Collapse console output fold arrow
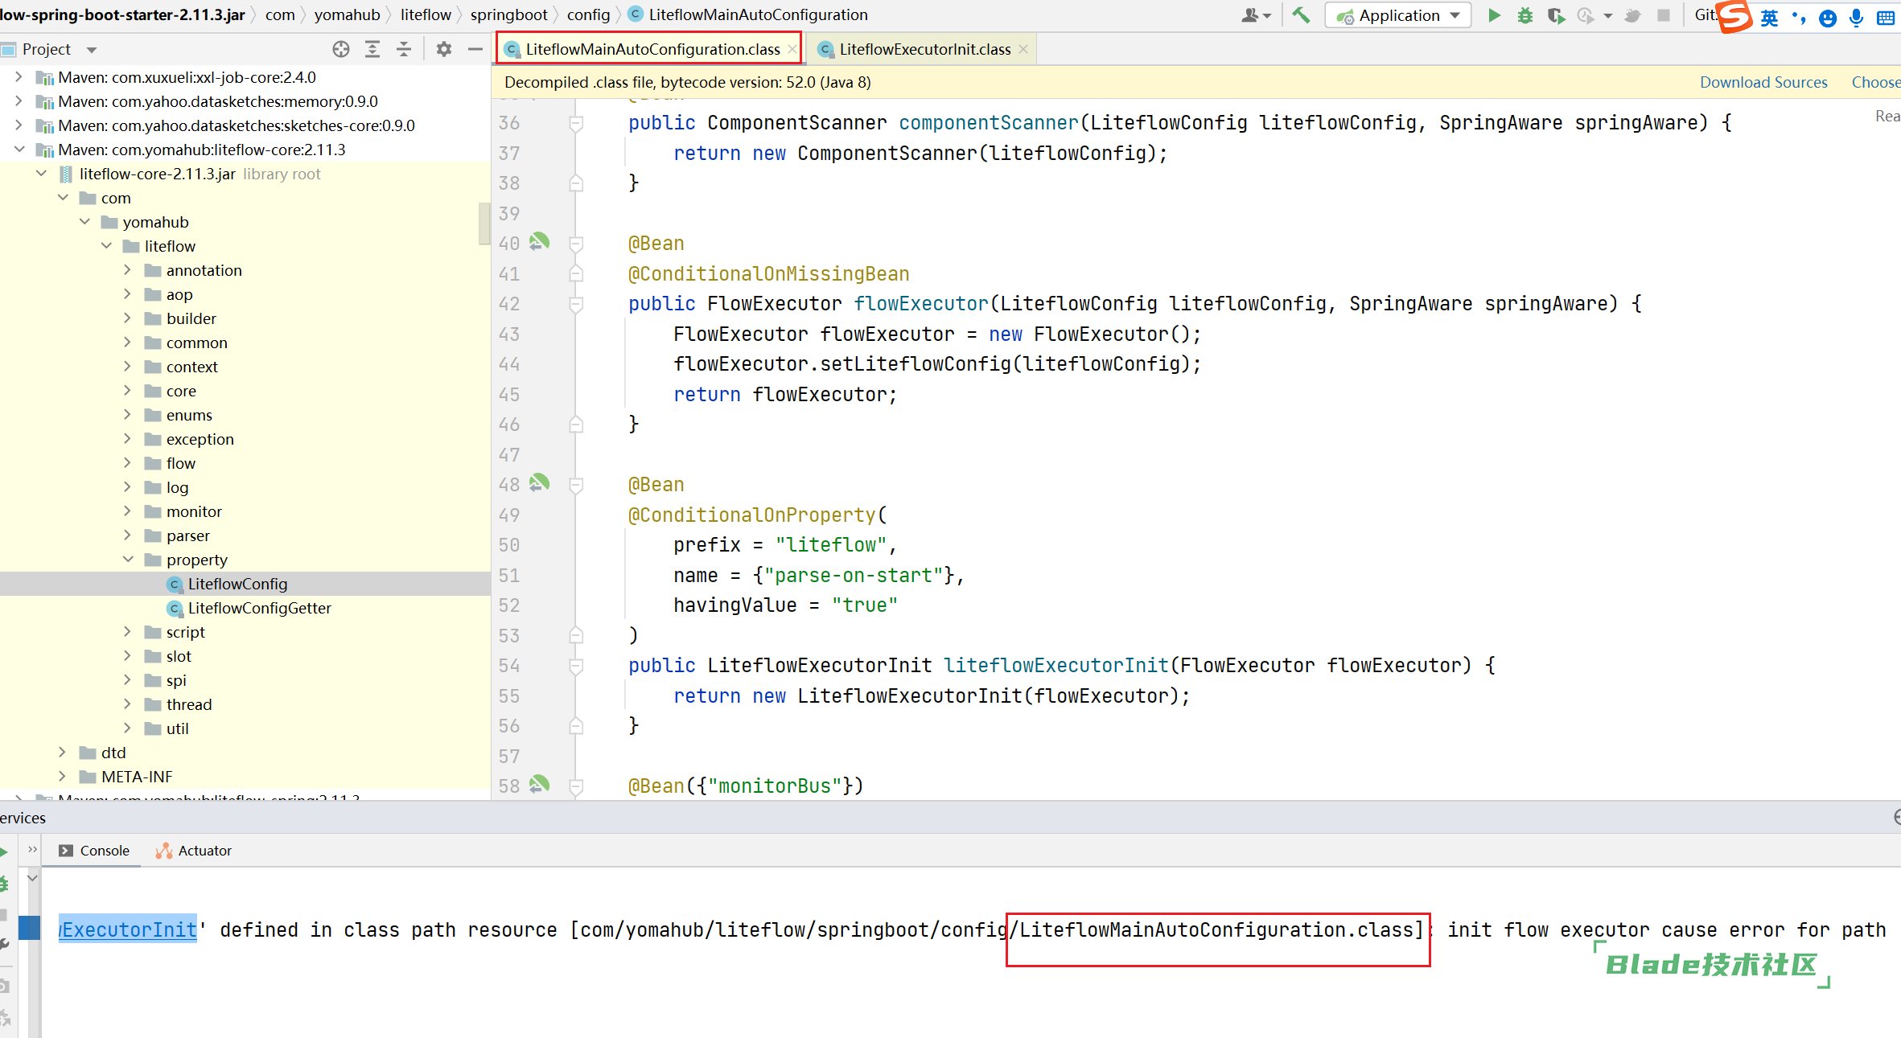 (32, 878)
